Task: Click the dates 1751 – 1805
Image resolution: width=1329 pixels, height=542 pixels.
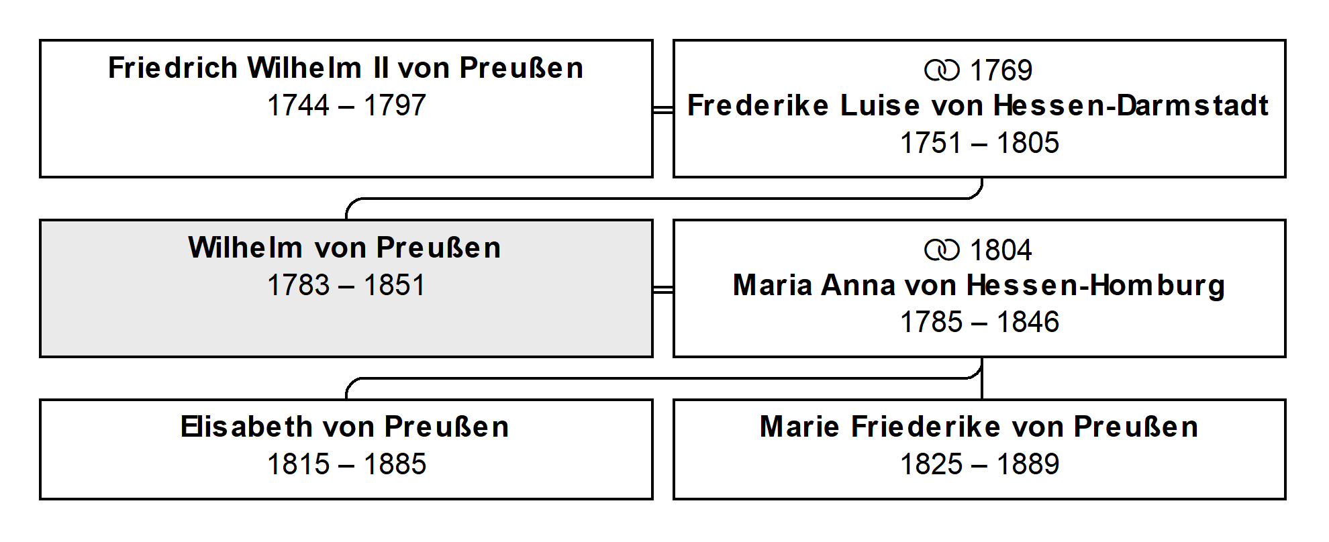Action: coord(979,143)
